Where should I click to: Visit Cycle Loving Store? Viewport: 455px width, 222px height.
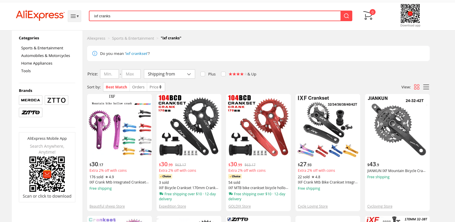click(313, 206)
